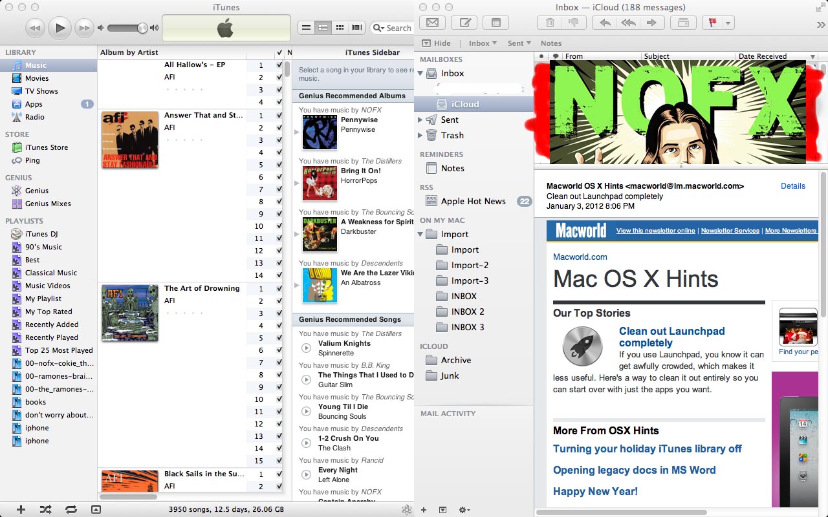Show more Mail toolbar items chevron

tap(822, 25)
